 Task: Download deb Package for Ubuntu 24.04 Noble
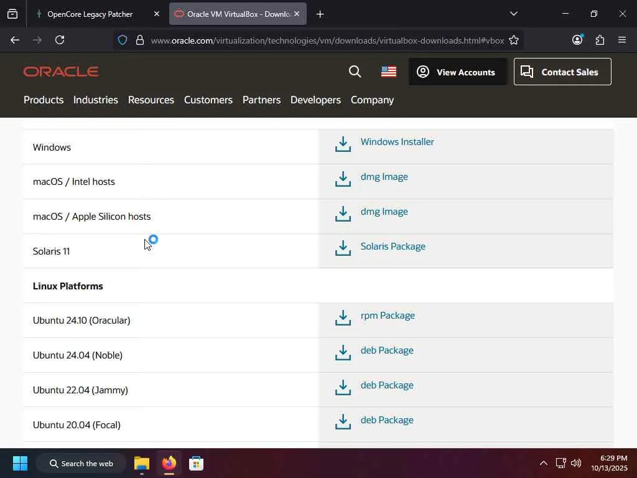[x=387, y=350]
